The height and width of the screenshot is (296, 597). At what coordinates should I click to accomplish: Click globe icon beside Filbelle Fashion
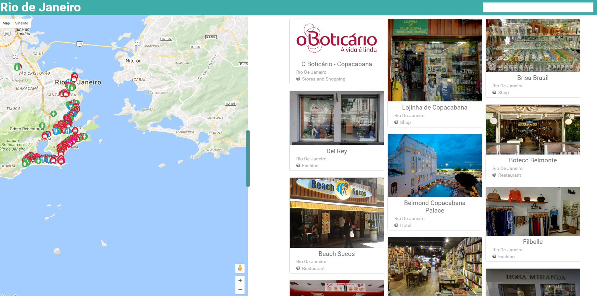(494, 257)
